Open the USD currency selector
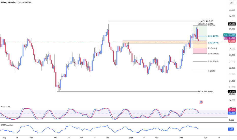 click(x=231, y=3)
